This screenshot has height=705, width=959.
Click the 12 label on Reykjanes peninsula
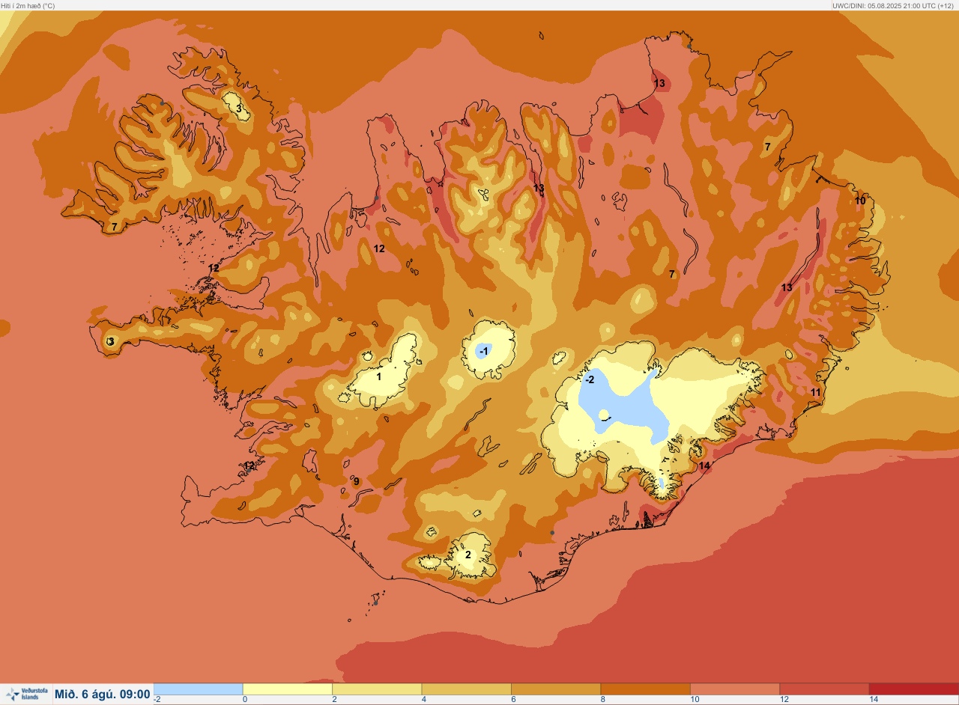tap(249, 466)
